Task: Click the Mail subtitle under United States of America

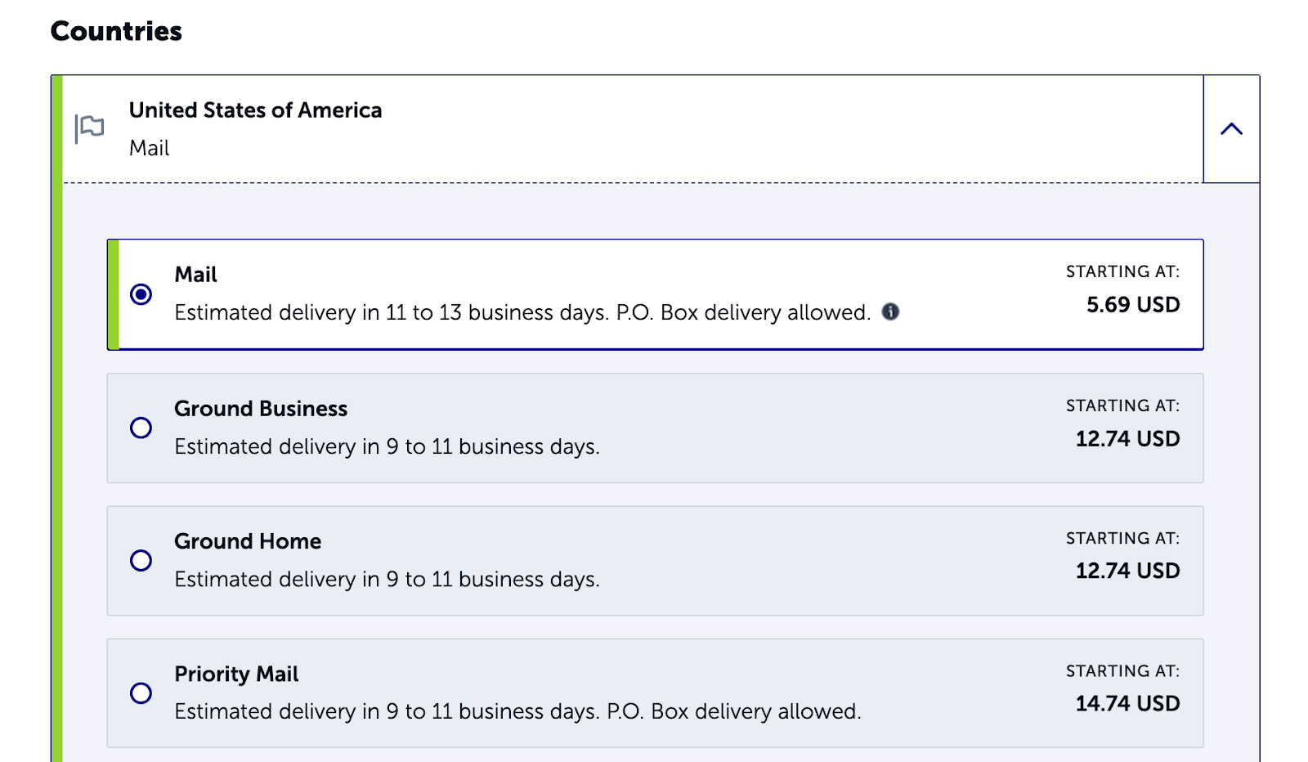Action: pos(148,148)
